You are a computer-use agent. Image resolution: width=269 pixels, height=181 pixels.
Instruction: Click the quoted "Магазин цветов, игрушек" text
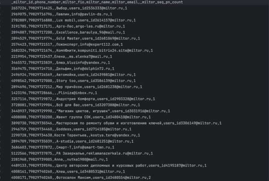83,111
